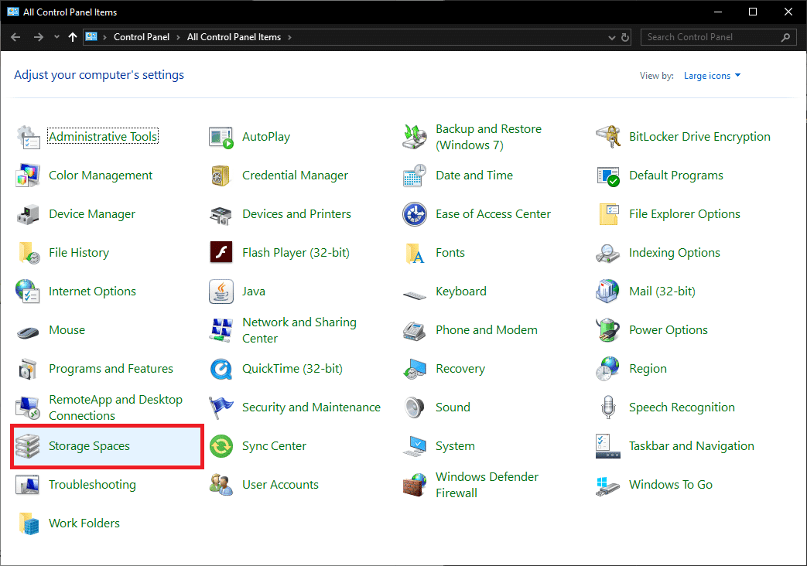The width and height of the screenshot is (807, 566).
Task: Open the Storage Spaces icon
Action: [x=28, y=446]
